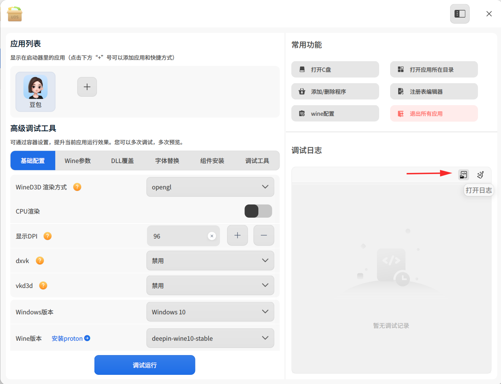This screenshot has width=501, height=384.
Task: Open the DLL覆盖 tab
Action: [123, 161]
